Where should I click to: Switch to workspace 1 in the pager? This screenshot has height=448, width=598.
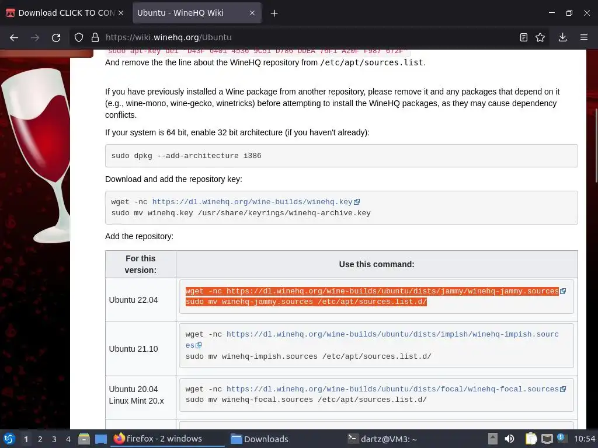pyautogui.click(x=26, y=439)
